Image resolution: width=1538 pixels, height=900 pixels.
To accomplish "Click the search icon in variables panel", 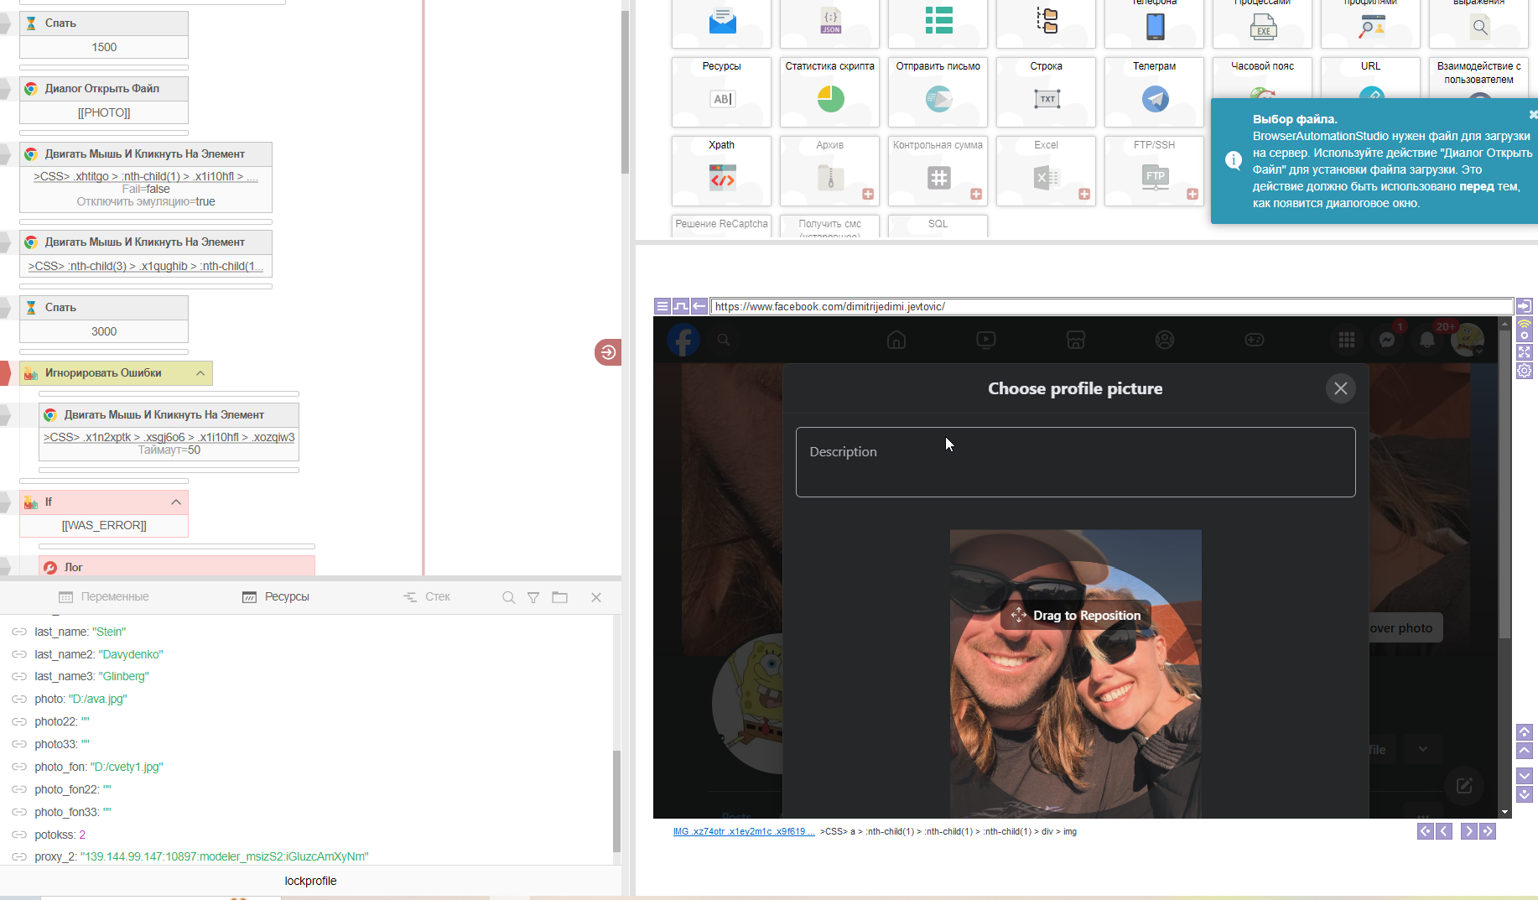I will pyautogui.click(x=508, y=597).
